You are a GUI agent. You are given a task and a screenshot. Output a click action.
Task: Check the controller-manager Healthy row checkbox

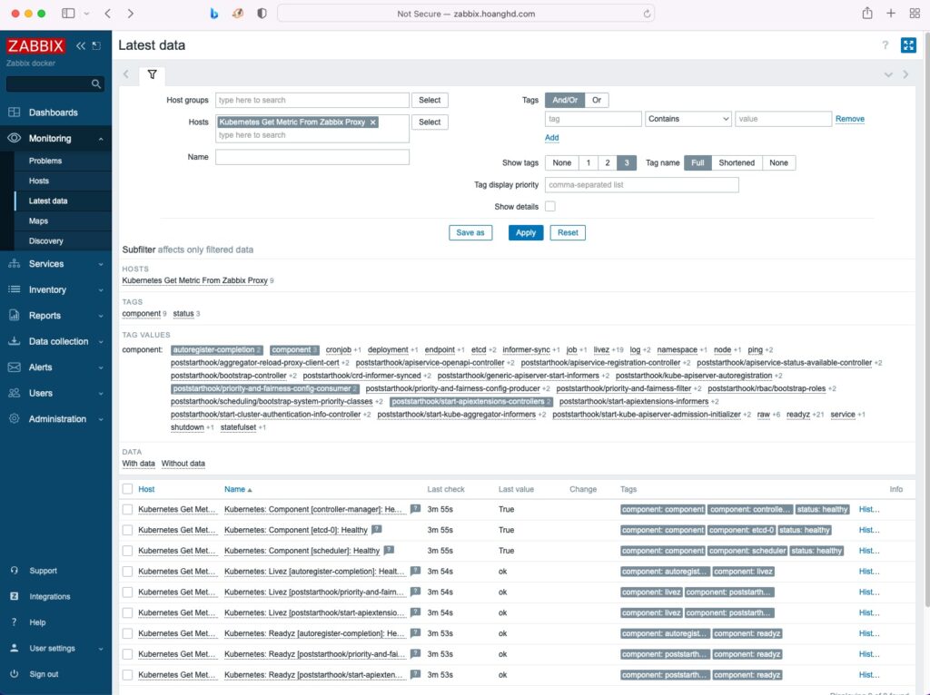127,510
